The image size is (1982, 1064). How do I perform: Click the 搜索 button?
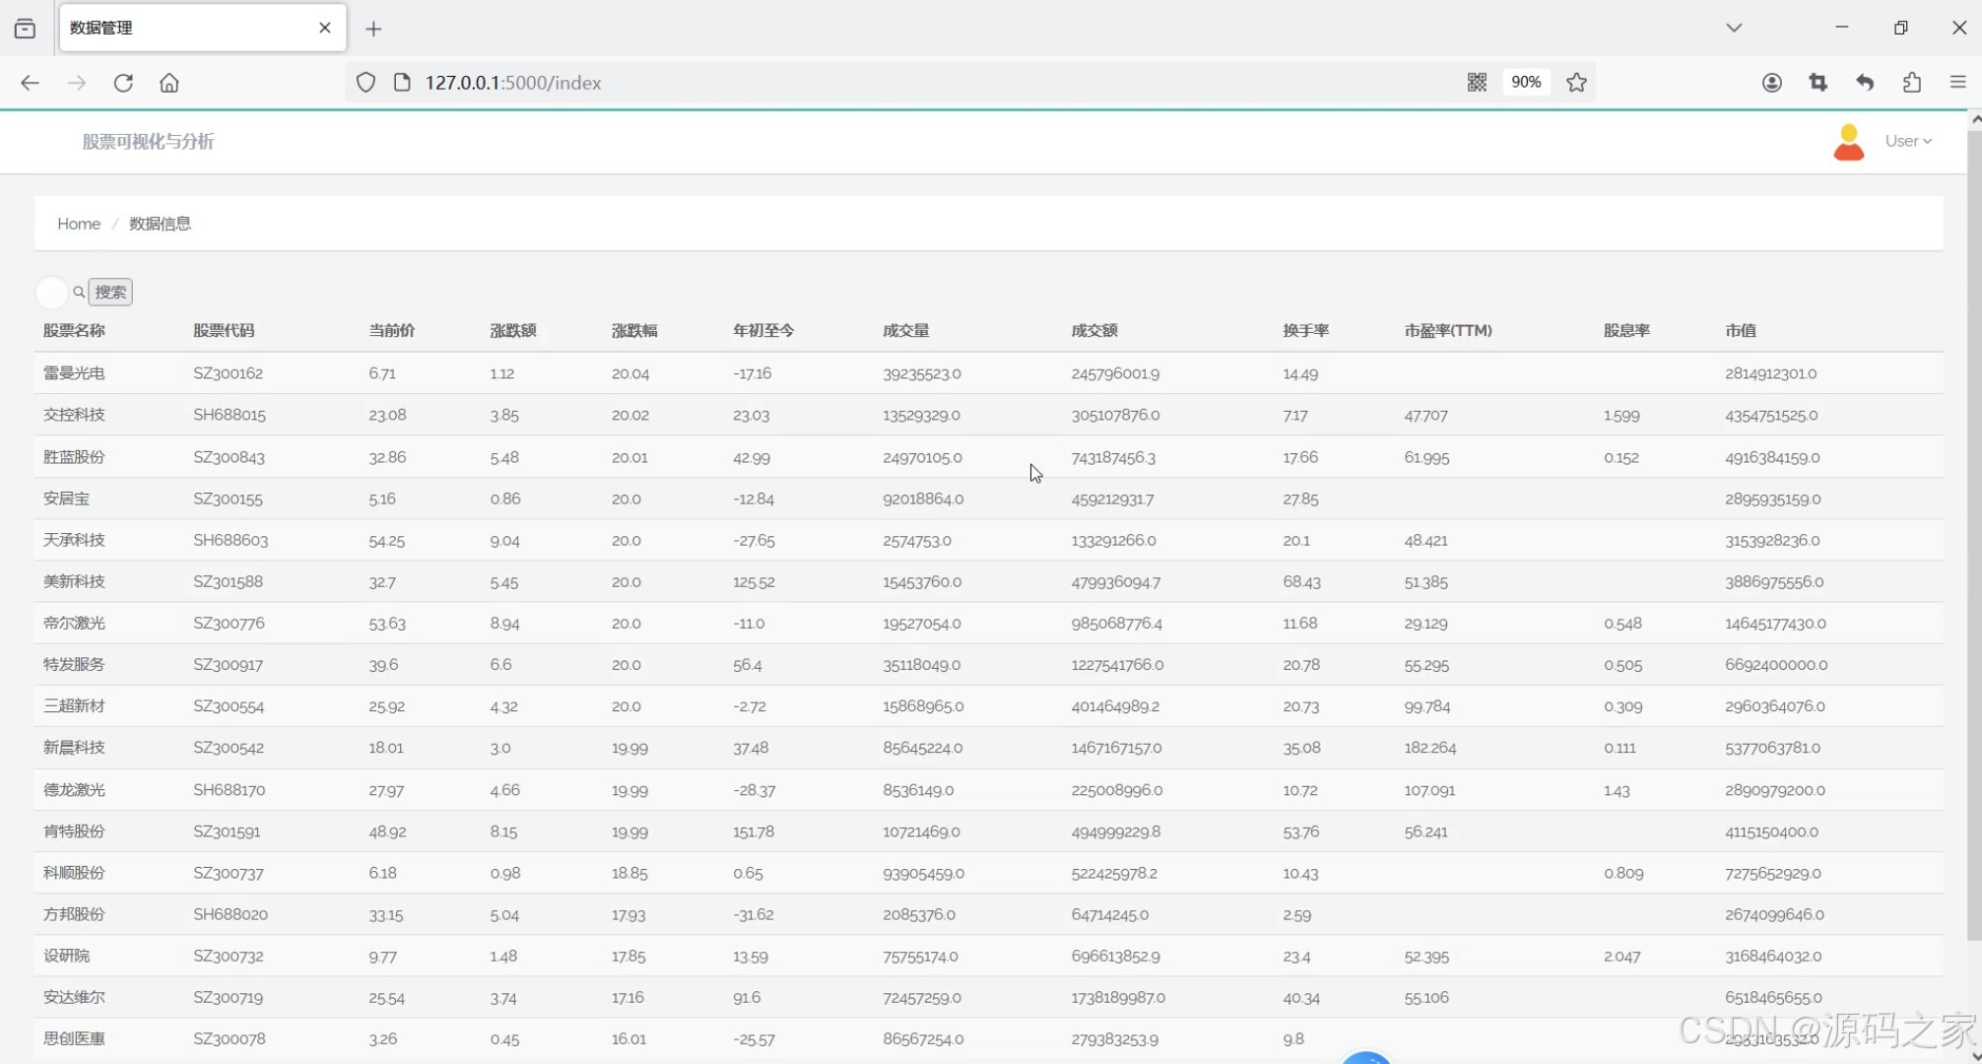110,293
